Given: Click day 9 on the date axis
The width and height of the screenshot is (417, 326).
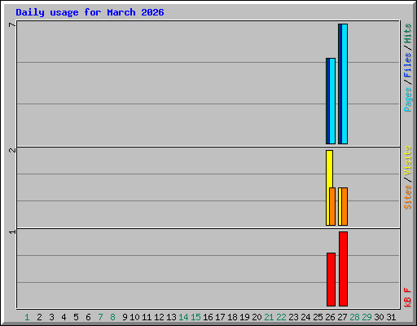Looking at the screenshot, I should tap(125, 317).
